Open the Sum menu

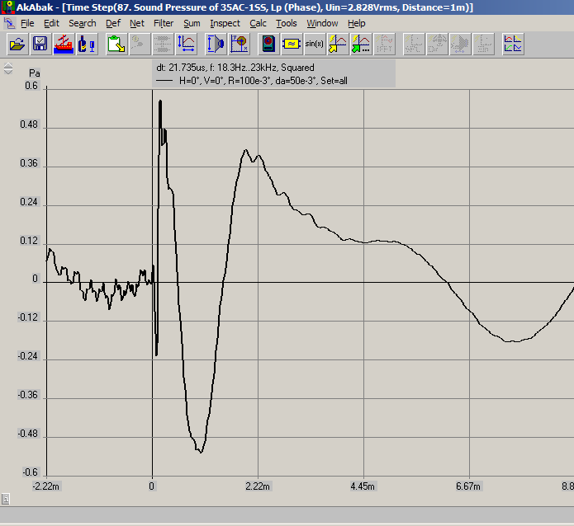coord(192,23)
